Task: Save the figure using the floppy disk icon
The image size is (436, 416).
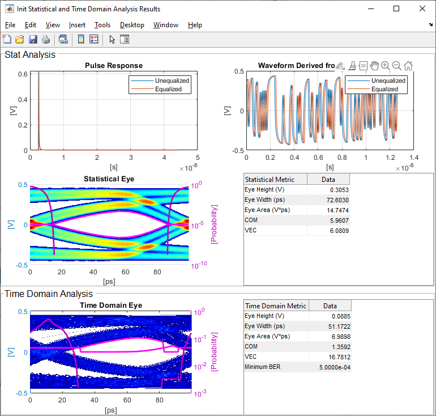Action: click(x=32, y=39)
